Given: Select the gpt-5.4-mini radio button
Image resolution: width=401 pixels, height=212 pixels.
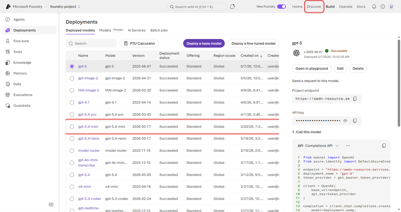Looking at the screenshot, I should (72, 126).
